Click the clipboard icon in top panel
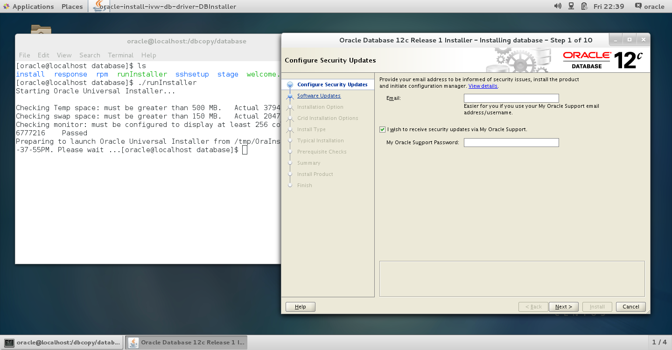The height and width of the screenshot is (350, 672). (x=584, y=6)
